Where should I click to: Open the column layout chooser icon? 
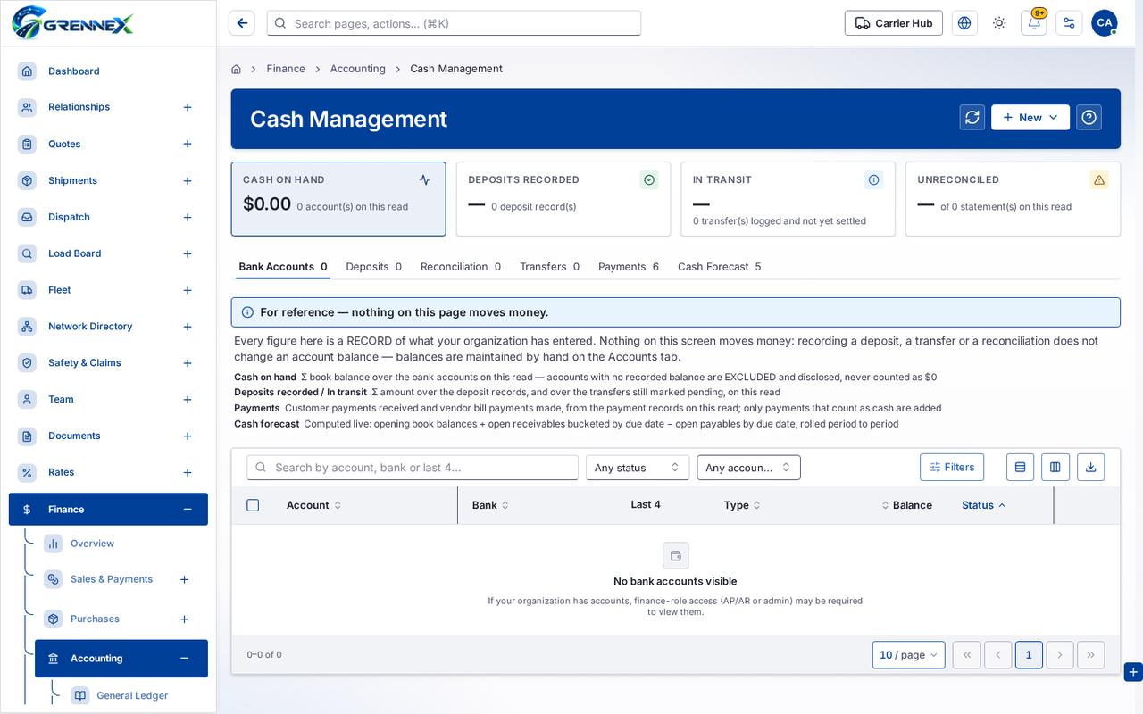1055,467
